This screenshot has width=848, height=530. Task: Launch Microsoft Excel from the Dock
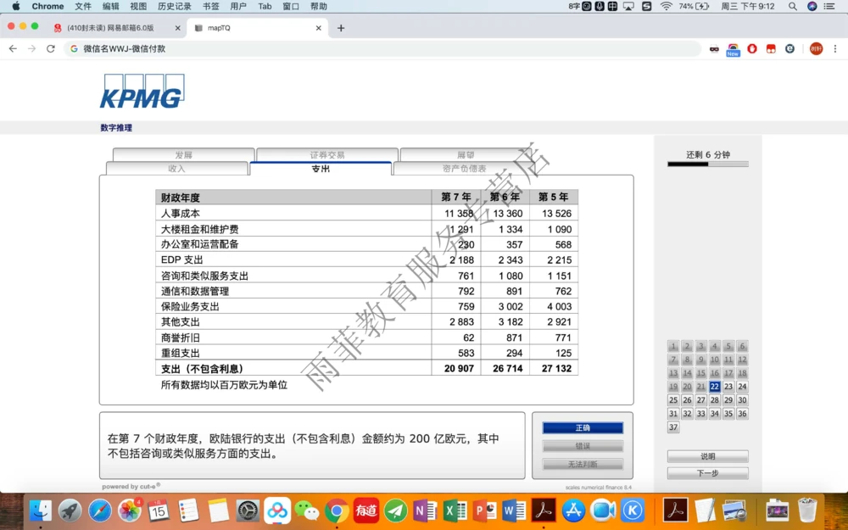pyautogui.click(x=454, y=510)
